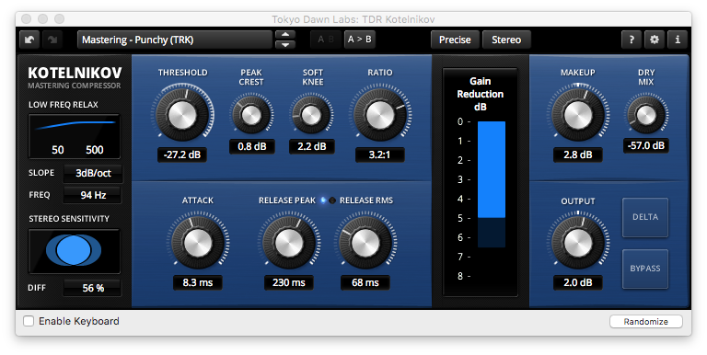Toggle the BYPASS button
Image resolution: width=707 pixels, height=355 pixels.
645,269
